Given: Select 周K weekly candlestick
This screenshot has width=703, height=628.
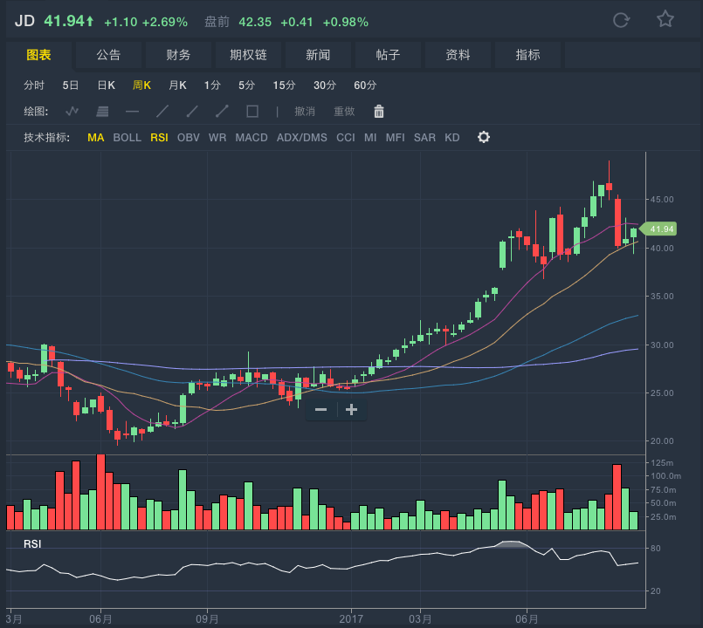Looking at the screenshot, I should coord(141,85).
